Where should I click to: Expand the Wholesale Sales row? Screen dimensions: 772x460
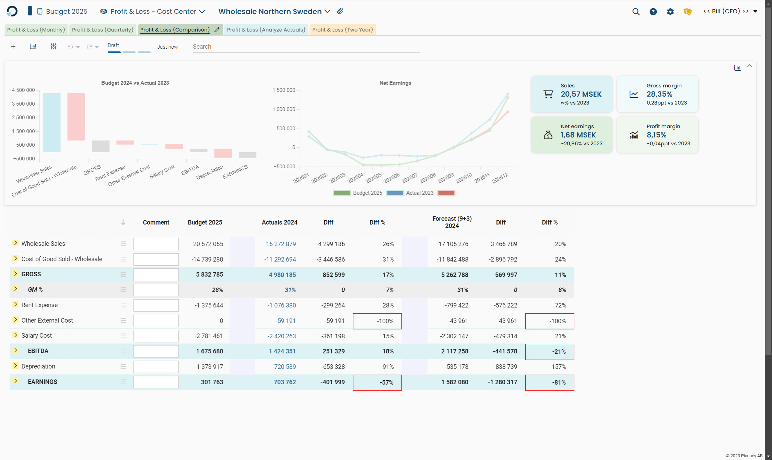coord(15,243)
